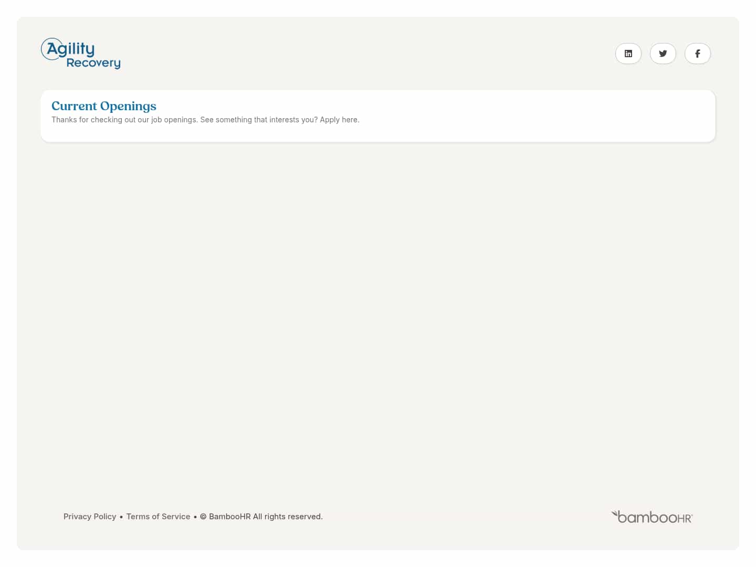Open the Twitter social icon

(x=663, y=54)
